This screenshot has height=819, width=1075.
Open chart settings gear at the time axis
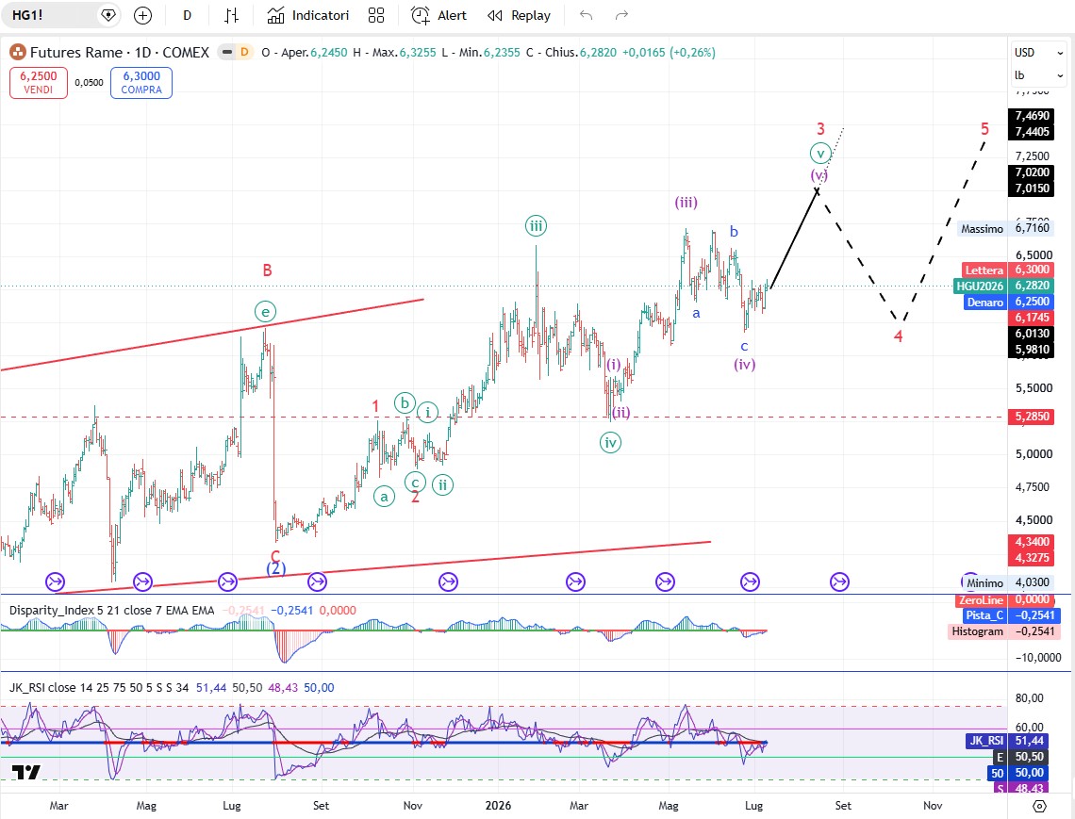(1039, 806)
